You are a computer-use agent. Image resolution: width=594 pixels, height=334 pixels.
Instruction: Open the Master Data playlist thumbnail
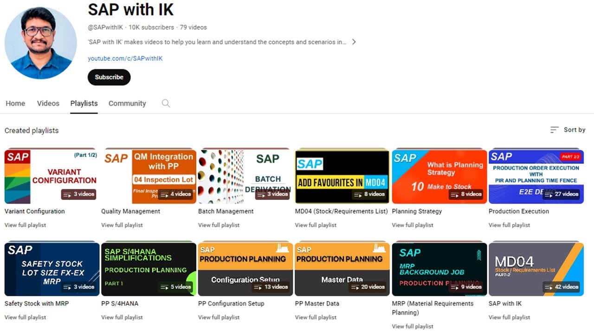click(342, 269)
